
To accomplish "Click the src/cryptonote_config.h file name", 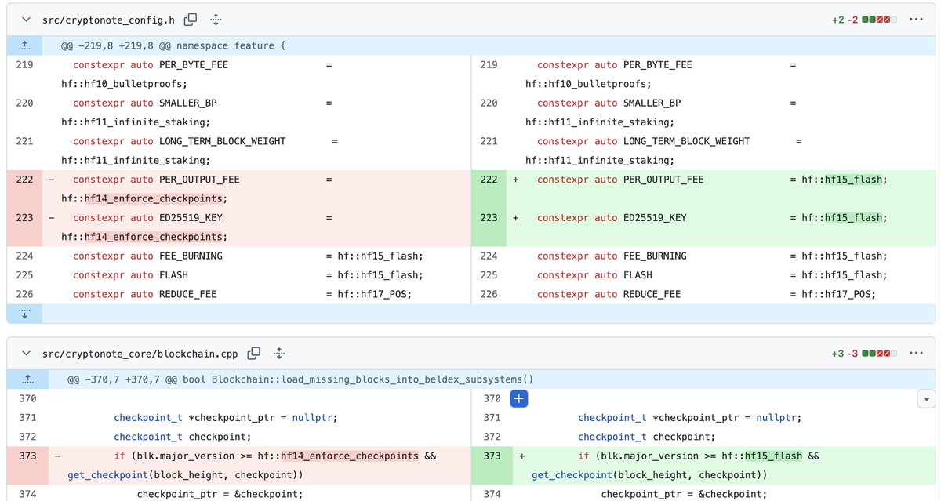I will click(108, 19).
